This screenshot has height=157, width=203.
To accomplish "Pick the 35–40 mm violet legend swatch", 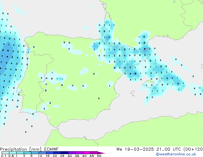I will point(79,153).
